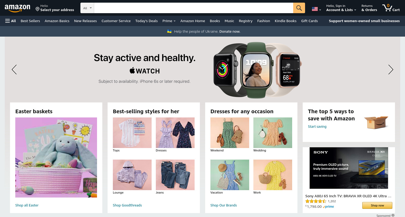This screenshot has height=217, width=405.
Task: Open Best Sellers in nav bar
Action: coord(30,21)
